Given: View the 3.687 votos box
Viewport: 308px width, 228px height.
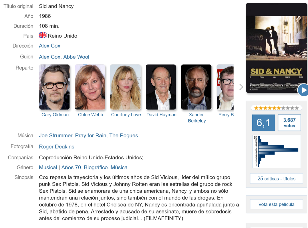Looking at the screenshot, I should (x=289, y=123).
